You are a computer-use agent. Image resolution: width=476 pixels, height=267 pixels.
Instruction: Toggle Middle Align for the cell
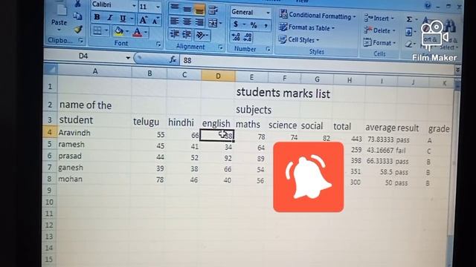tap(187, 9)
